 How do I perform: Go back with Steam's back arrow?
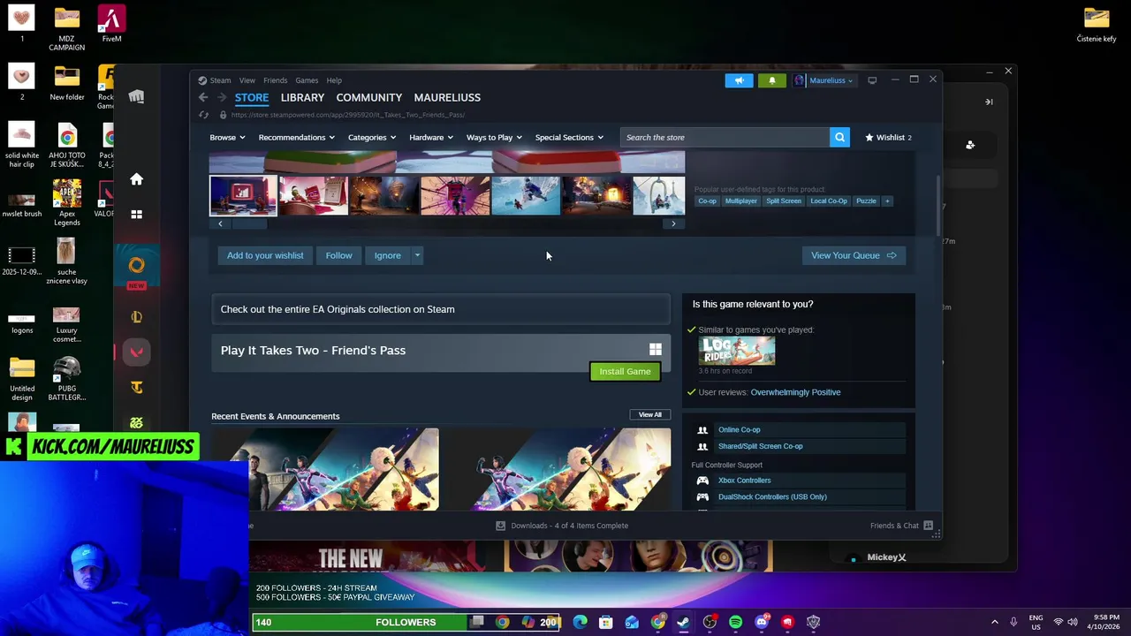(x=203, y=97)
